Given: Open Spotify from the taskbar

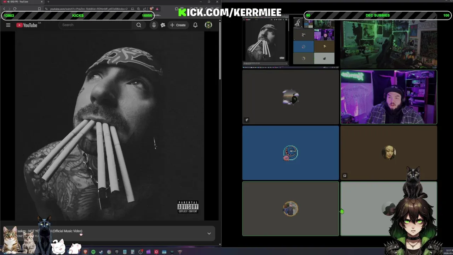Looking at the screenshot, I should tap(93, 252).
